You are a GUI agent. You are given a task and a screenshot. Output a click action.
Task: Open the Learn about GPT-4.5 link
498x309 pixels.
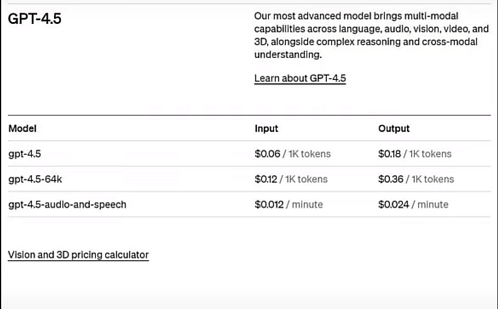click(x=300, y=78)
